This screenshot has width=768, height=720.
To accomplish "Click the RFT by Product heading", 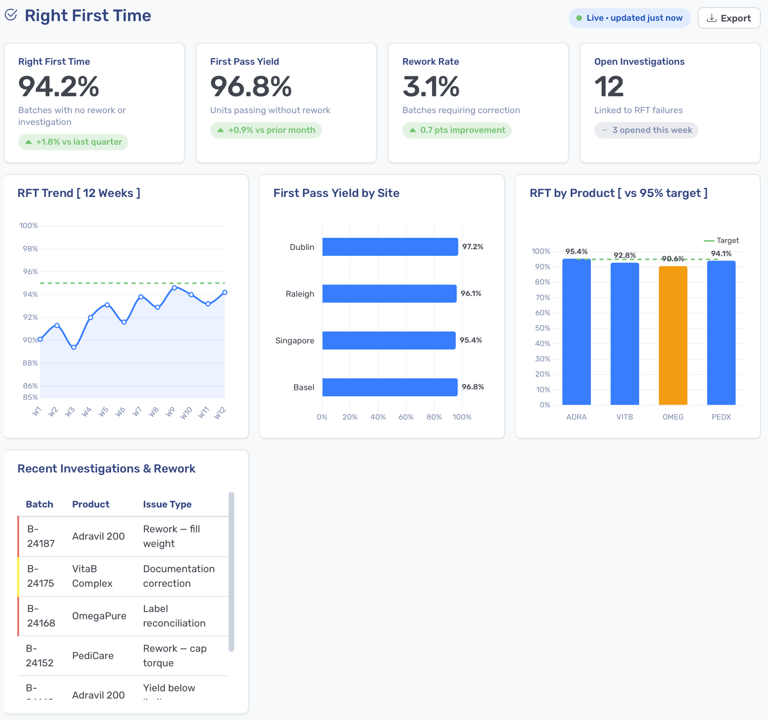I will (x=619, y=193).
